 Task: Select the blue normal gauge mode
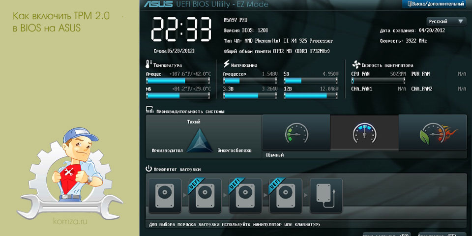(364, 132)
